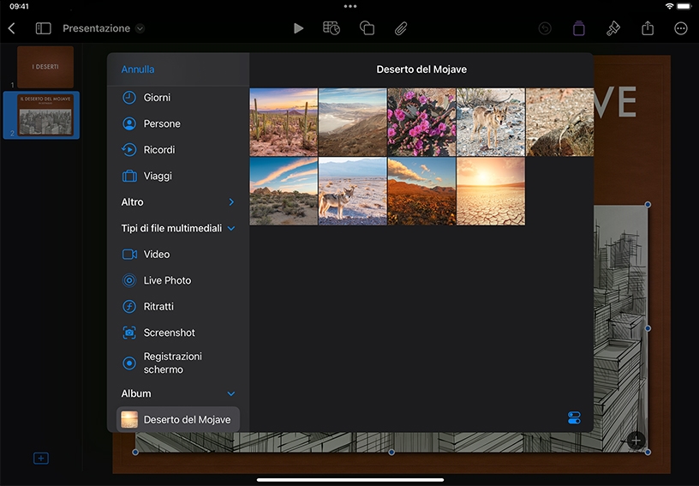Screen dimensions: 699x486
Task: Choose the cracked earth sunset photo
Action: coord(491,191)
